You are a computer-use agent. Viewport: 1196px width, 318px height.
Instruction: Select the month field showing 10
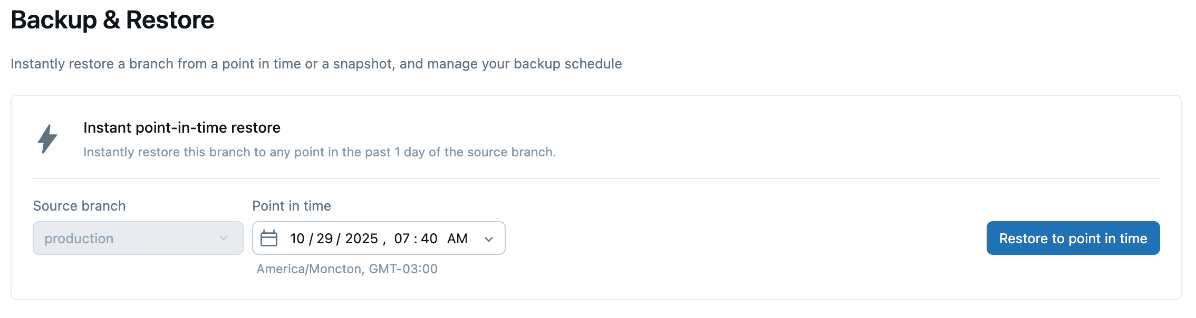click(297, 238)
